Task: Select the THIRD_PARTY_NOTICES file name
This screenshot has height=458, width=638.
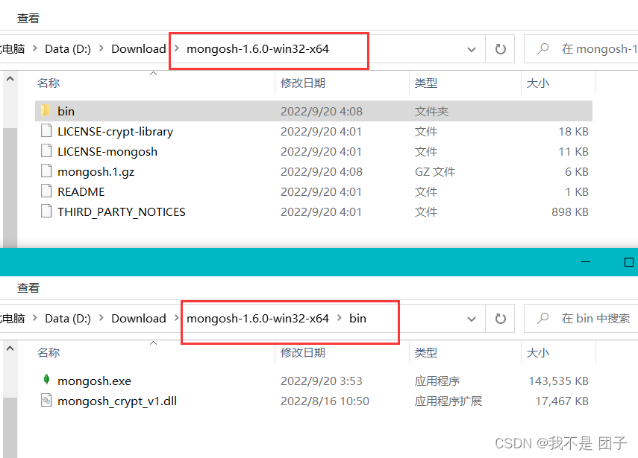Action: click(121, 212)
